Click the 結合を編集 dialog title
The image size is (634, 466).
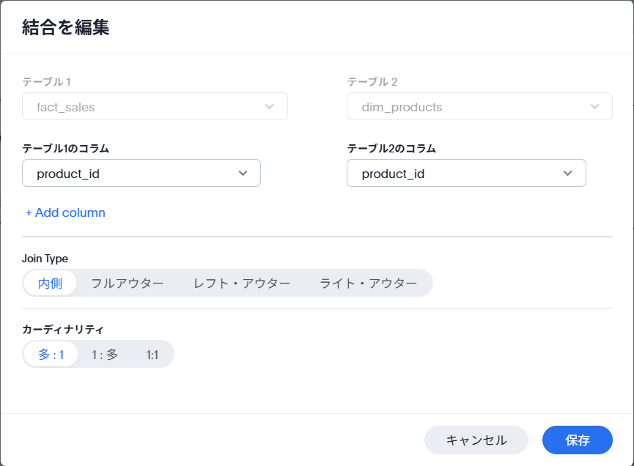tap(65, 28)
